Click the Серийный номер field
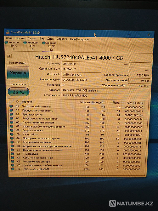Viewport: 158px width, 211px height. click(x=81, y=69)
